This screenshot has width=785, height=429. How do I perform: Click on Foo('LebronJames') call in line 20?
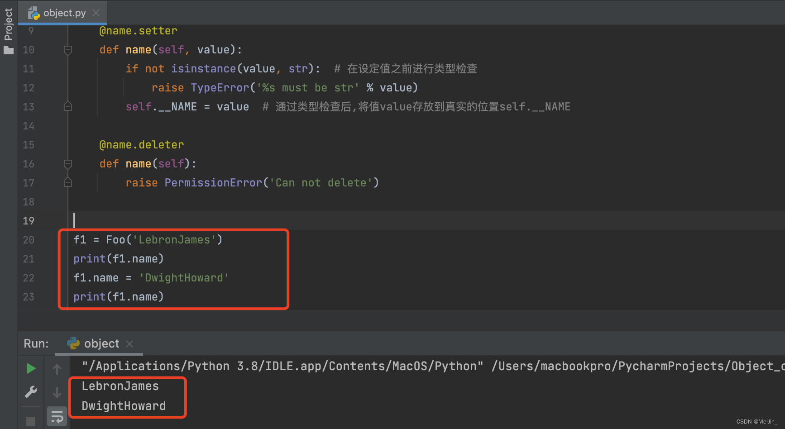(164, 240)
